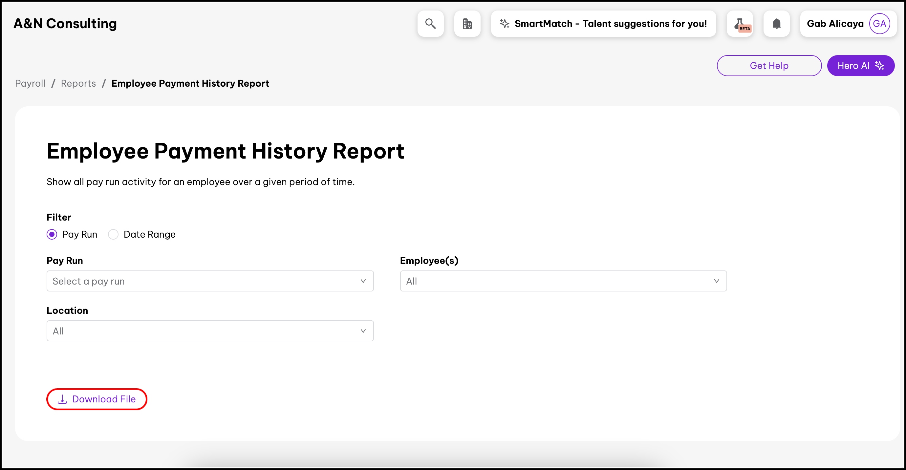Go to Payroll breadcrumb
The width and height of the screenshot is (906, 470).
click(x=30, y=83)
